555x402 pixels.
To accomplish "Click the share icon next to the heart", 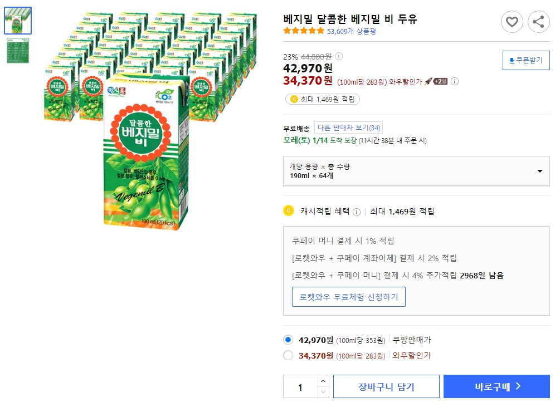I will coord(538,22).
